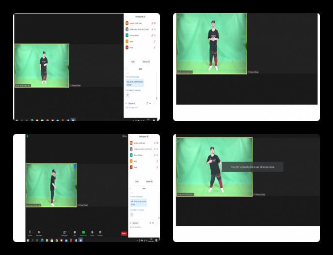Click the iPhone participant label in top-right screenshot
Screen dimensions: 333x255
pos(253,72)
